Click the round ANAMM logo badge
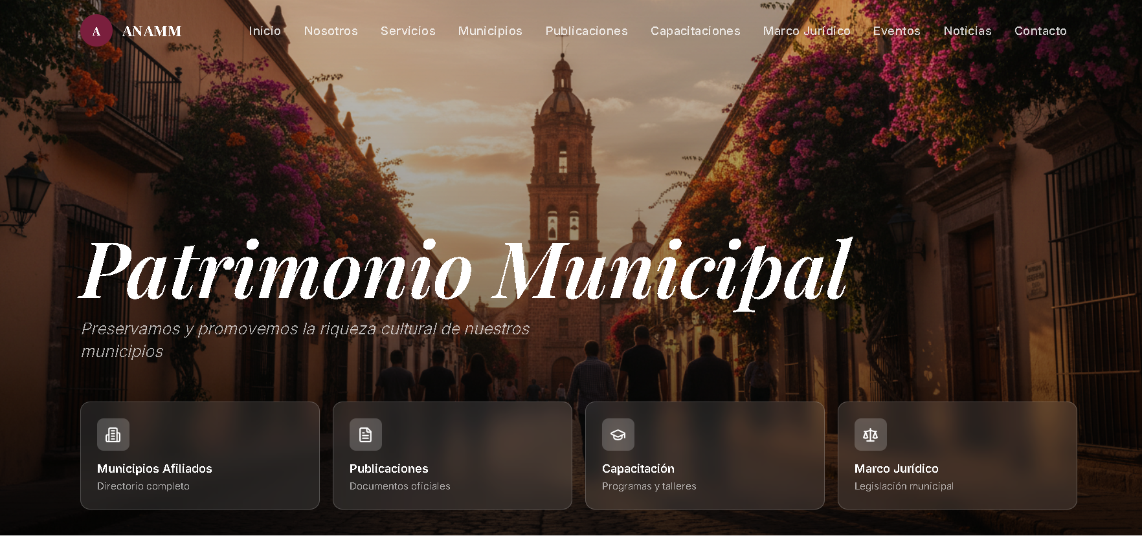The height and width of the screenshot is (538, 1142). pos(96,31)
